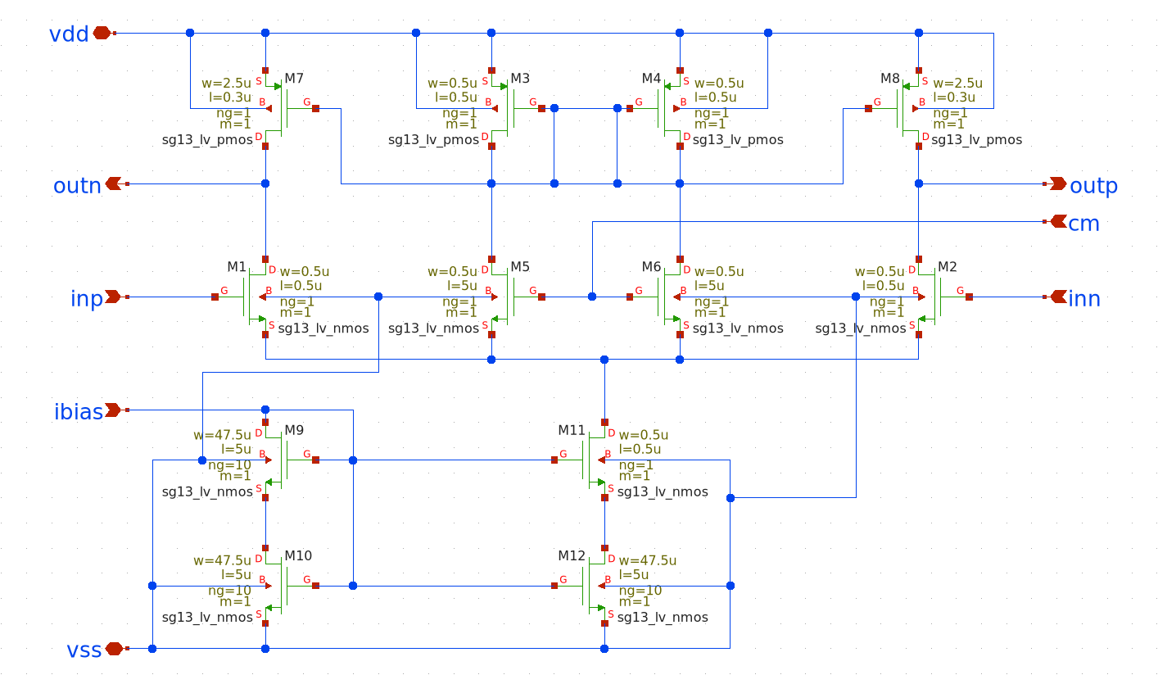Select the outn output pin marker
The width and height of the screenshot is (1158, 684).
pyautogui.click(x=114, y=183)
